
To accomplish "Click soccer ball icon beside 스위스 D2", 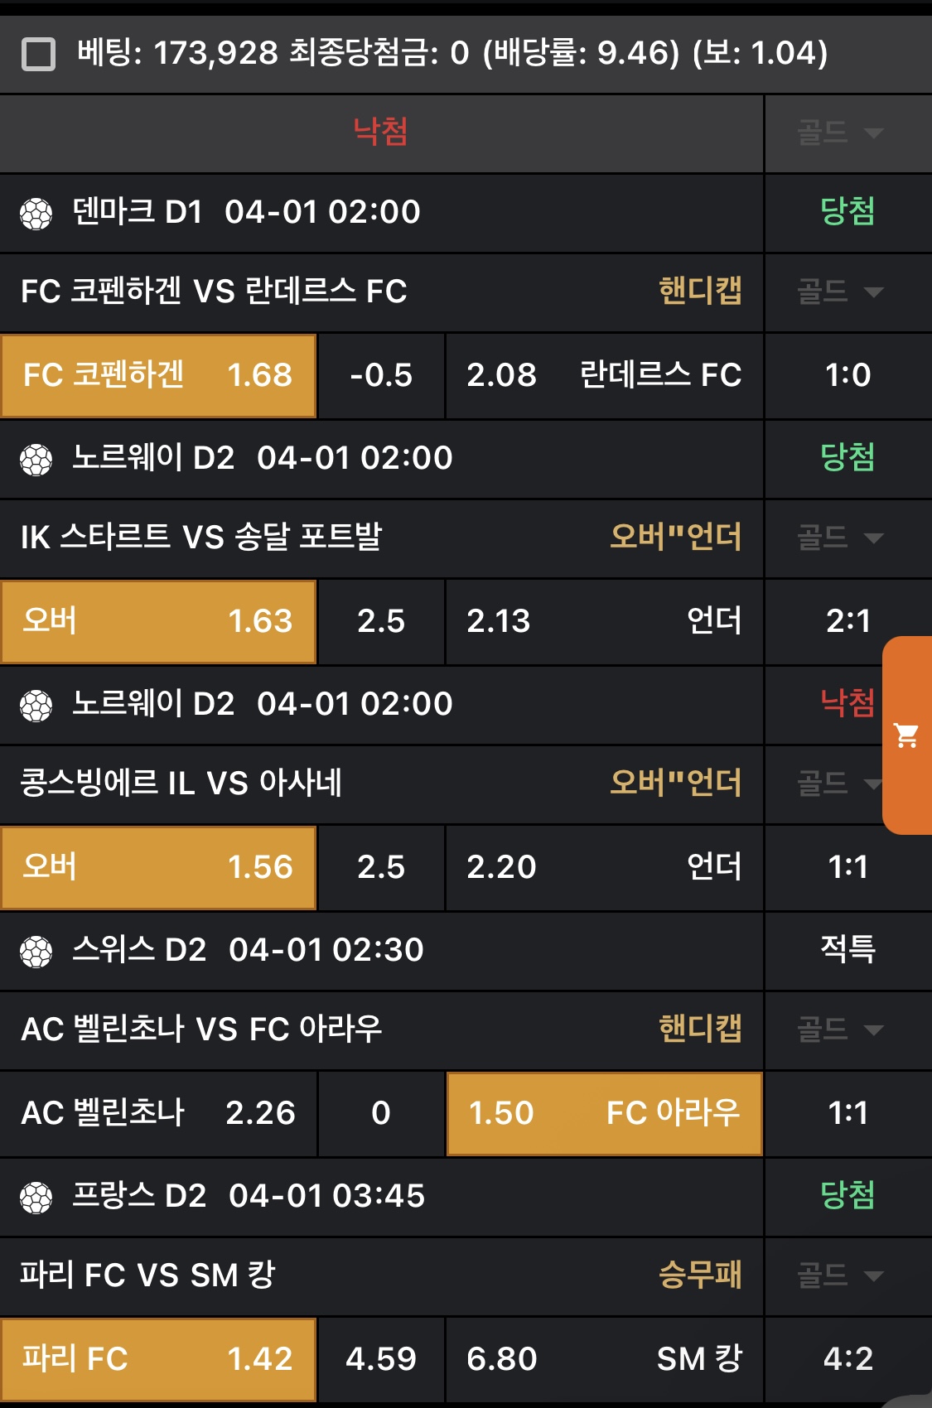I will click(36, 952).
